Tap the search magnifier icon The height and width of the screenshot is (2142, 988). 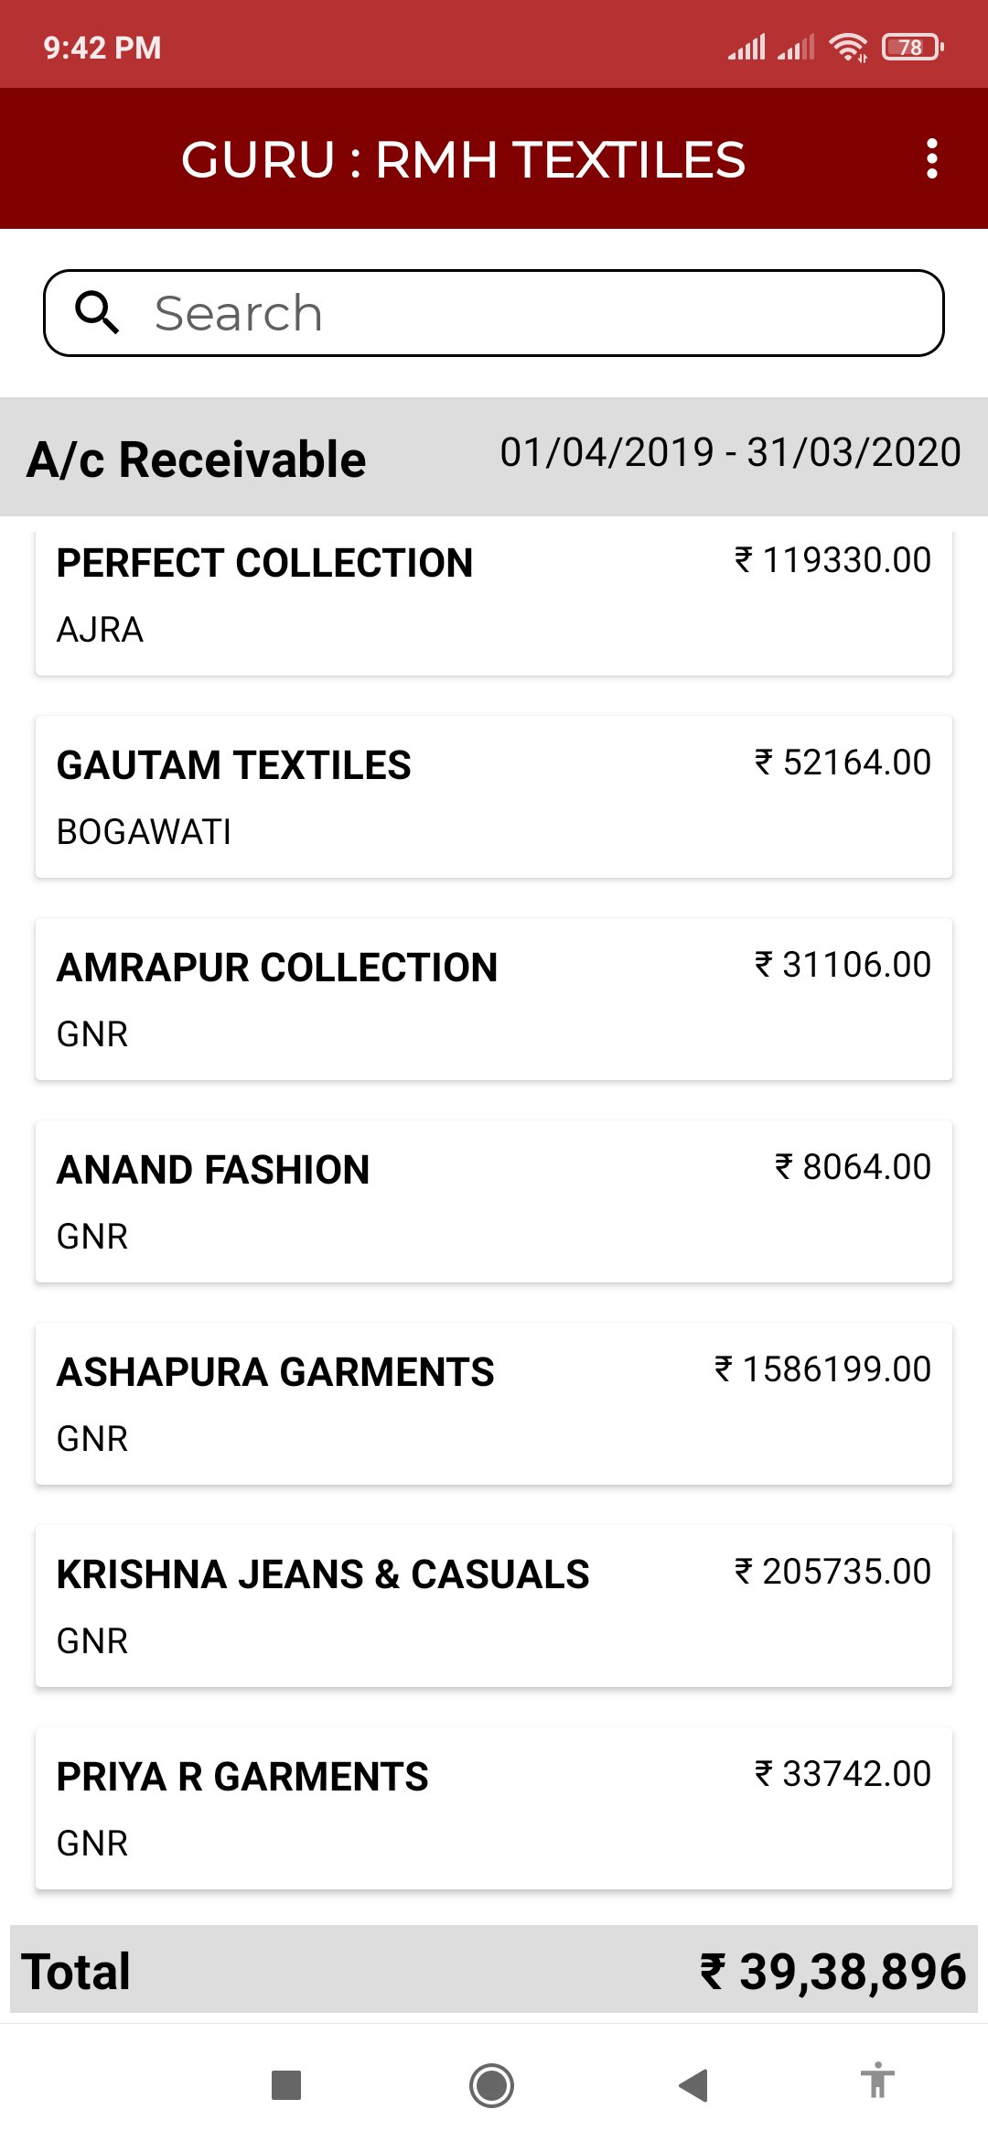(x=97, y=312)
